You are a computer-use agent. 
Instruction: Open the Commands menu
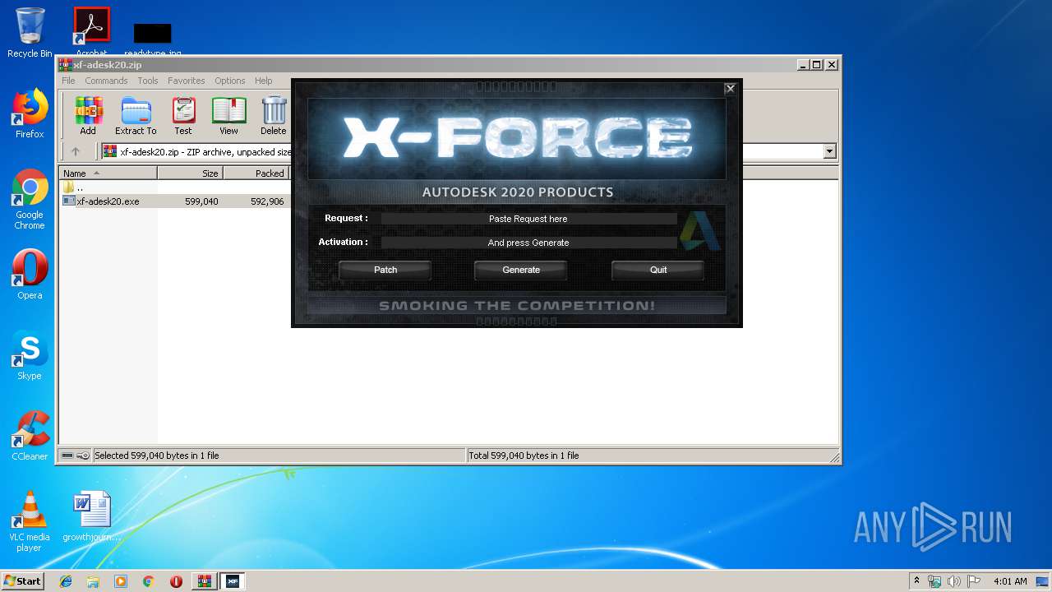click(106, 81)
